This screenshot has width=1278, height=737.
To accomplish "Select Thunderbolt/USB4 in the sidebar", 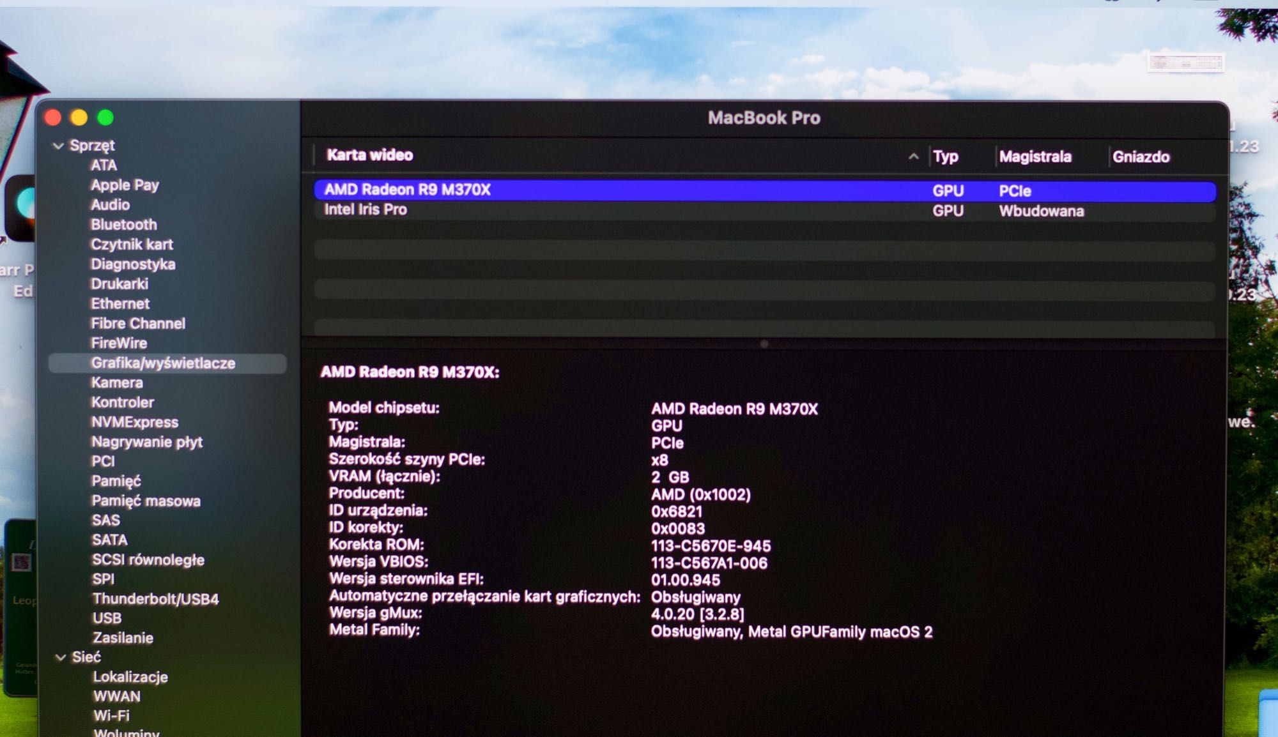I will pos(156,599).
